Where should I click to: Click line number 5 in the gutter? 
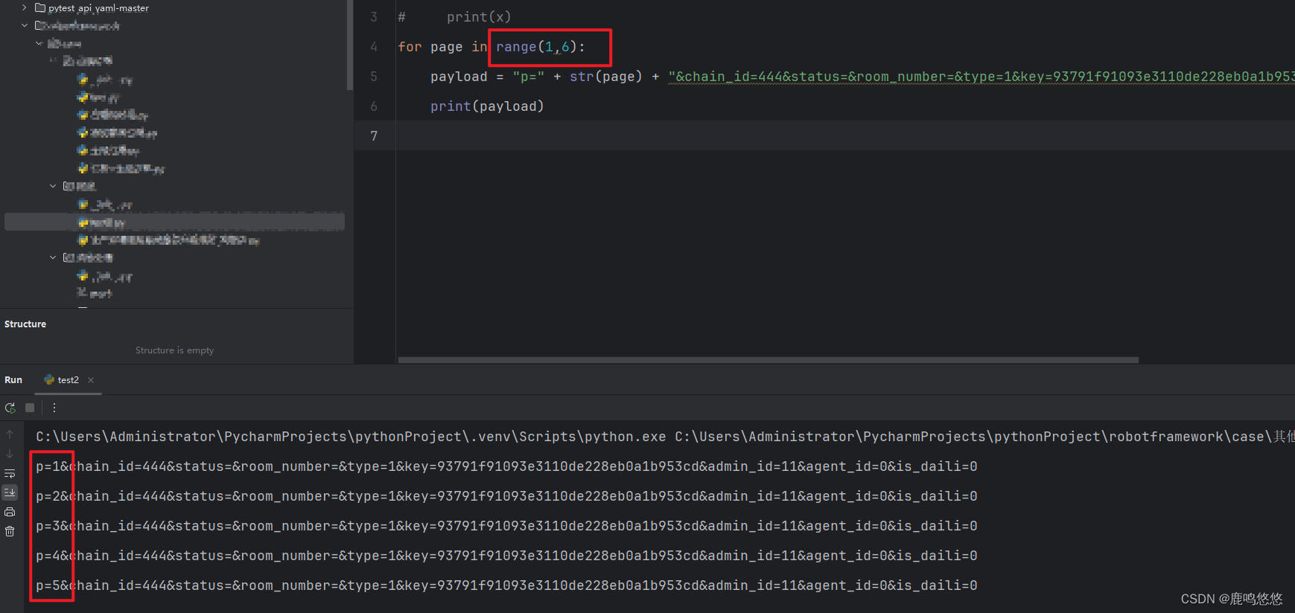pos(374,77)
